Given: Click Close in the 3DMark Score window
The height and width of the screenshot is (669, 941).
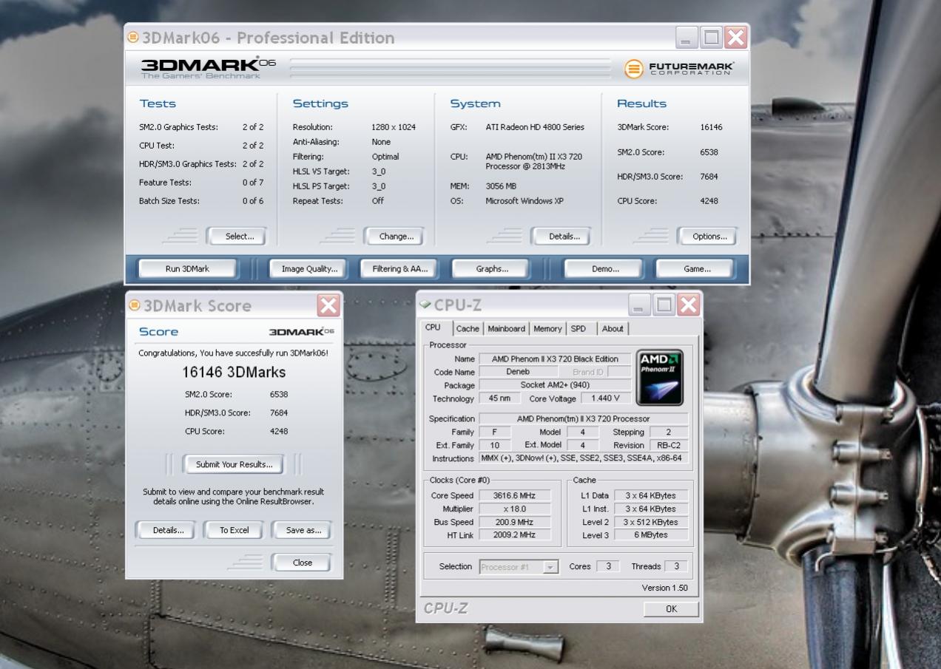Looking at the screenshot, I should 302,563.
